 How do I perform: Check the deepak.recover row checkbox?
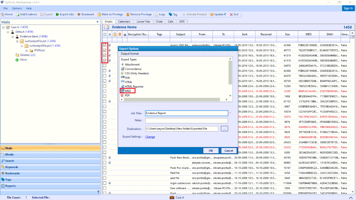105,162
